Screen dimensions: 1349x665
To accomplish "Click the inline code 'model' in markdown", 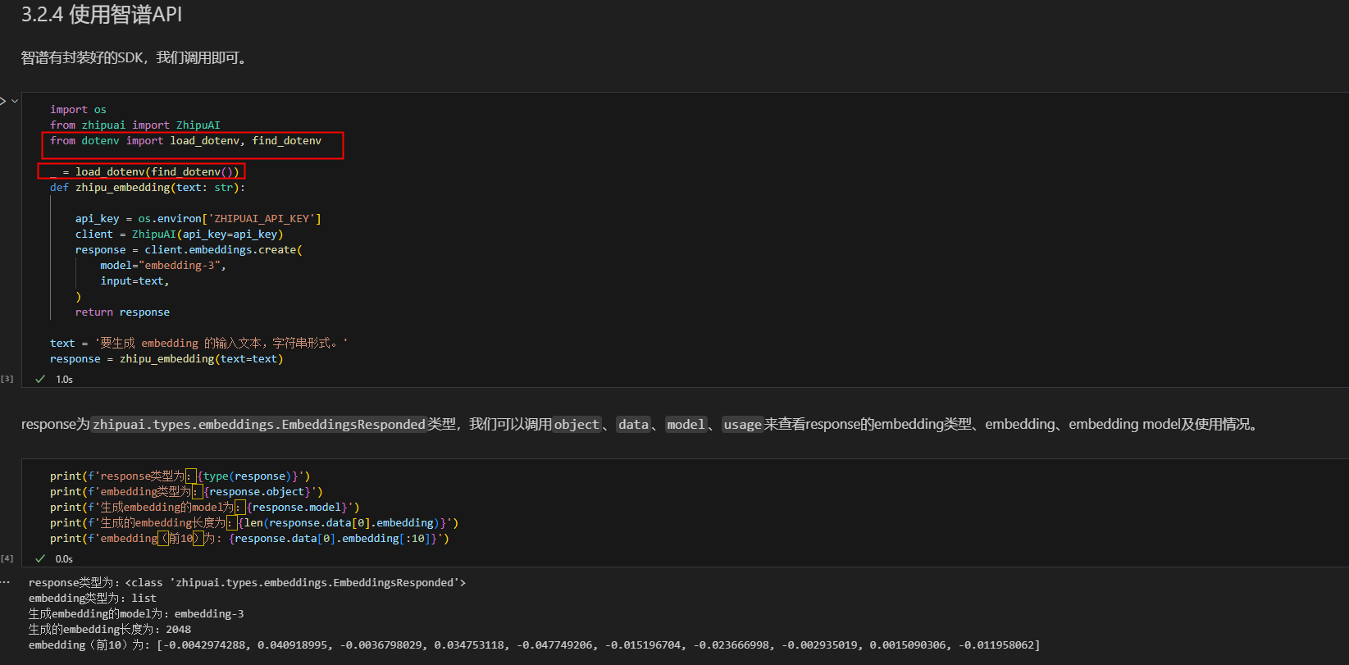I will point(686,425).
